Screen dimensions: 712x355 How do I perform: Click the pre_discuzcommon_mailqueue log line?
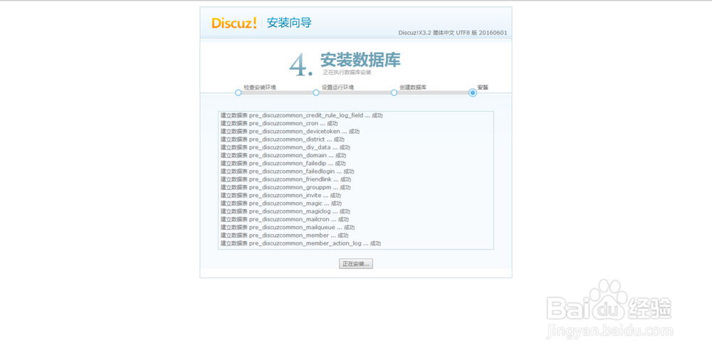[288, 228]
